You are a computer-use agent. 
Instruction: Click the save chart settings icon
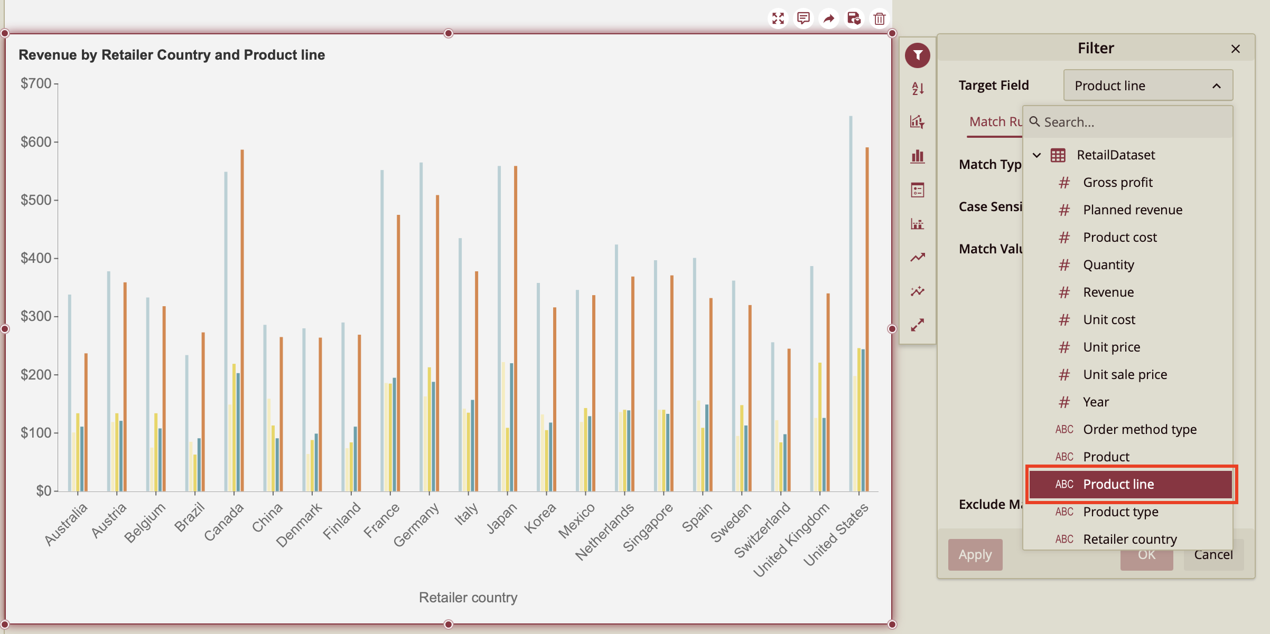[854, 19]
